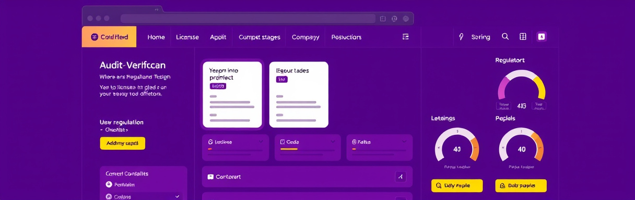Click the Audit-Verifccan title in the sidebar
Viewport: 635px width, 200px height.
click(x=133, y=66)
